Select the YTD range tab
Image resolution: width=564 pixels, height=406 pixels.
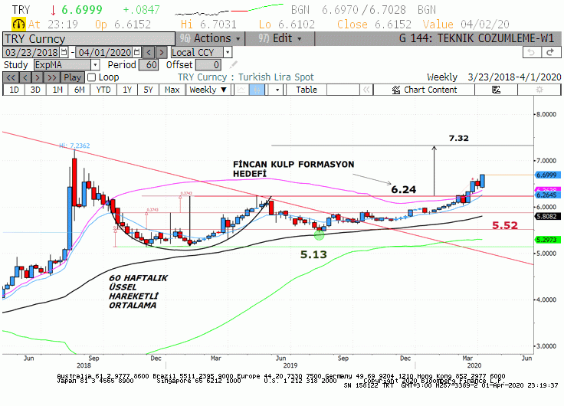[x=103, y=90]
